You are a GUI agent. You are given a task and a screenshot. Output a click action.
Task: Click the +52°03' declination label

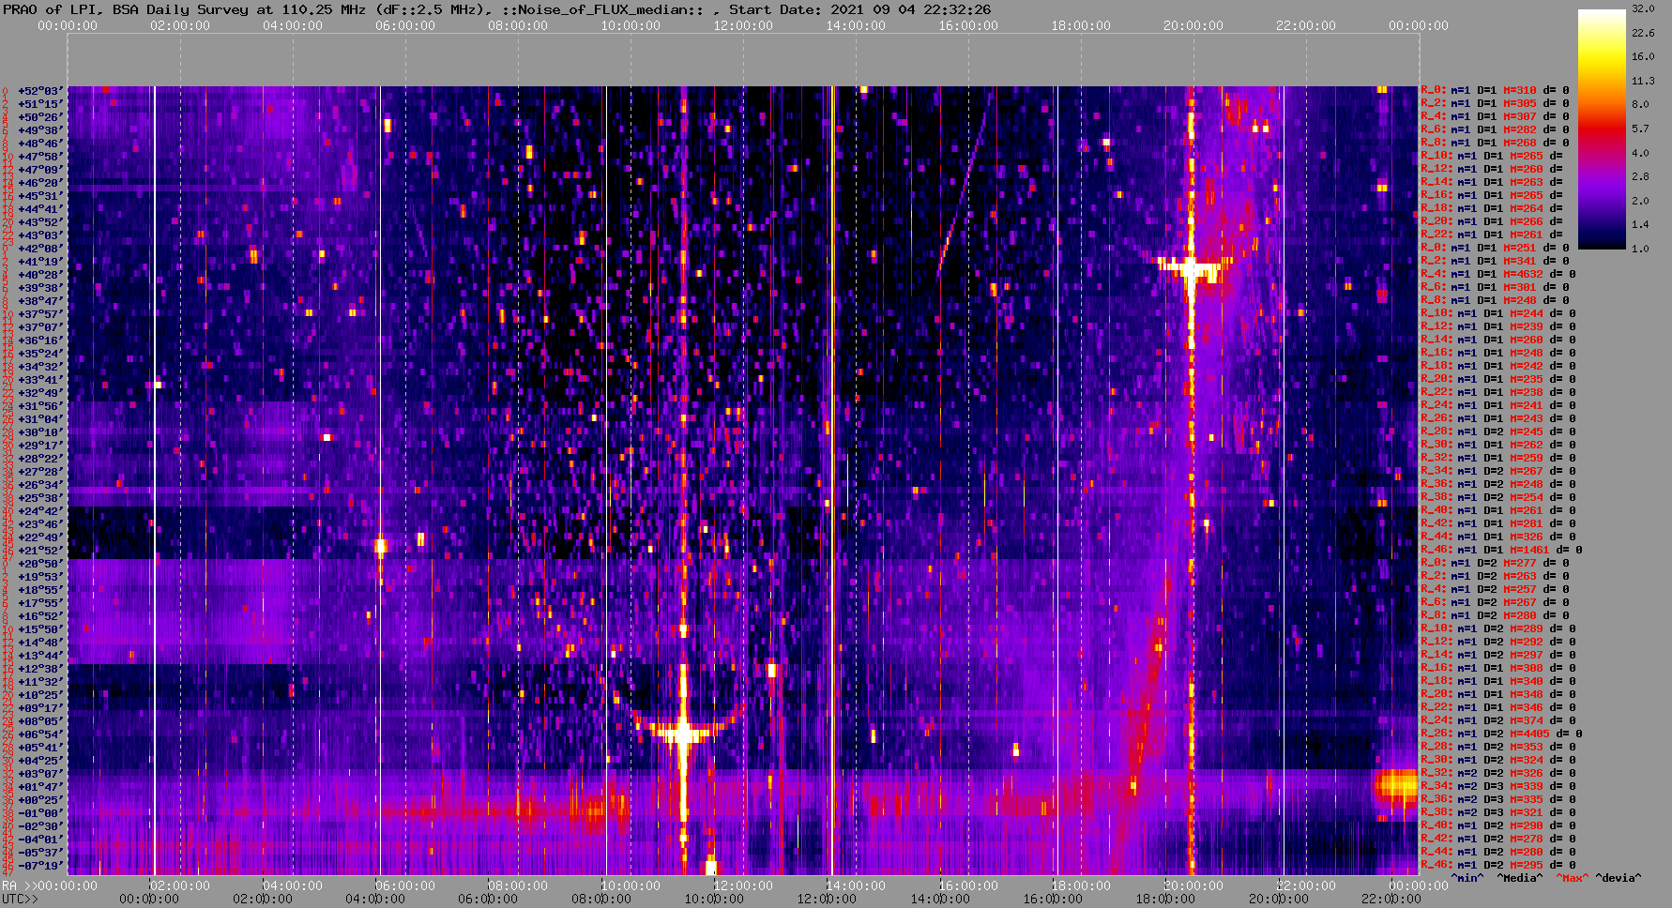40,90
